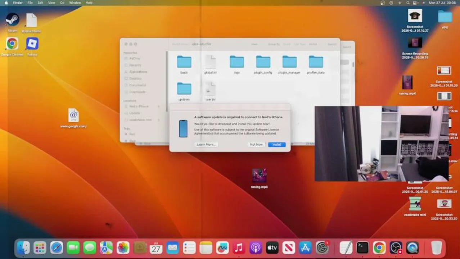
Task: Open Calendar from the Dock
Action: [x=156, y=247]
